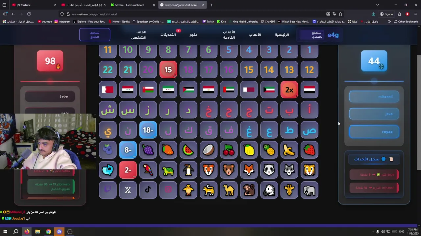The image size is (421, 236).
Task: Select number tile 1
Action: point(309,50)
